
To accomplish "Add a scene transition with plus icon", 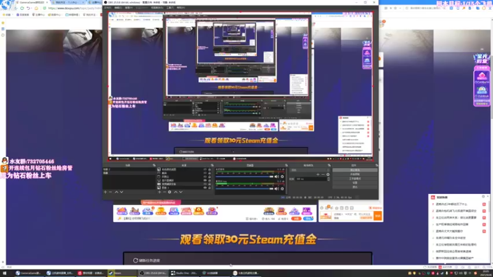I will click(x=318, y=175).
